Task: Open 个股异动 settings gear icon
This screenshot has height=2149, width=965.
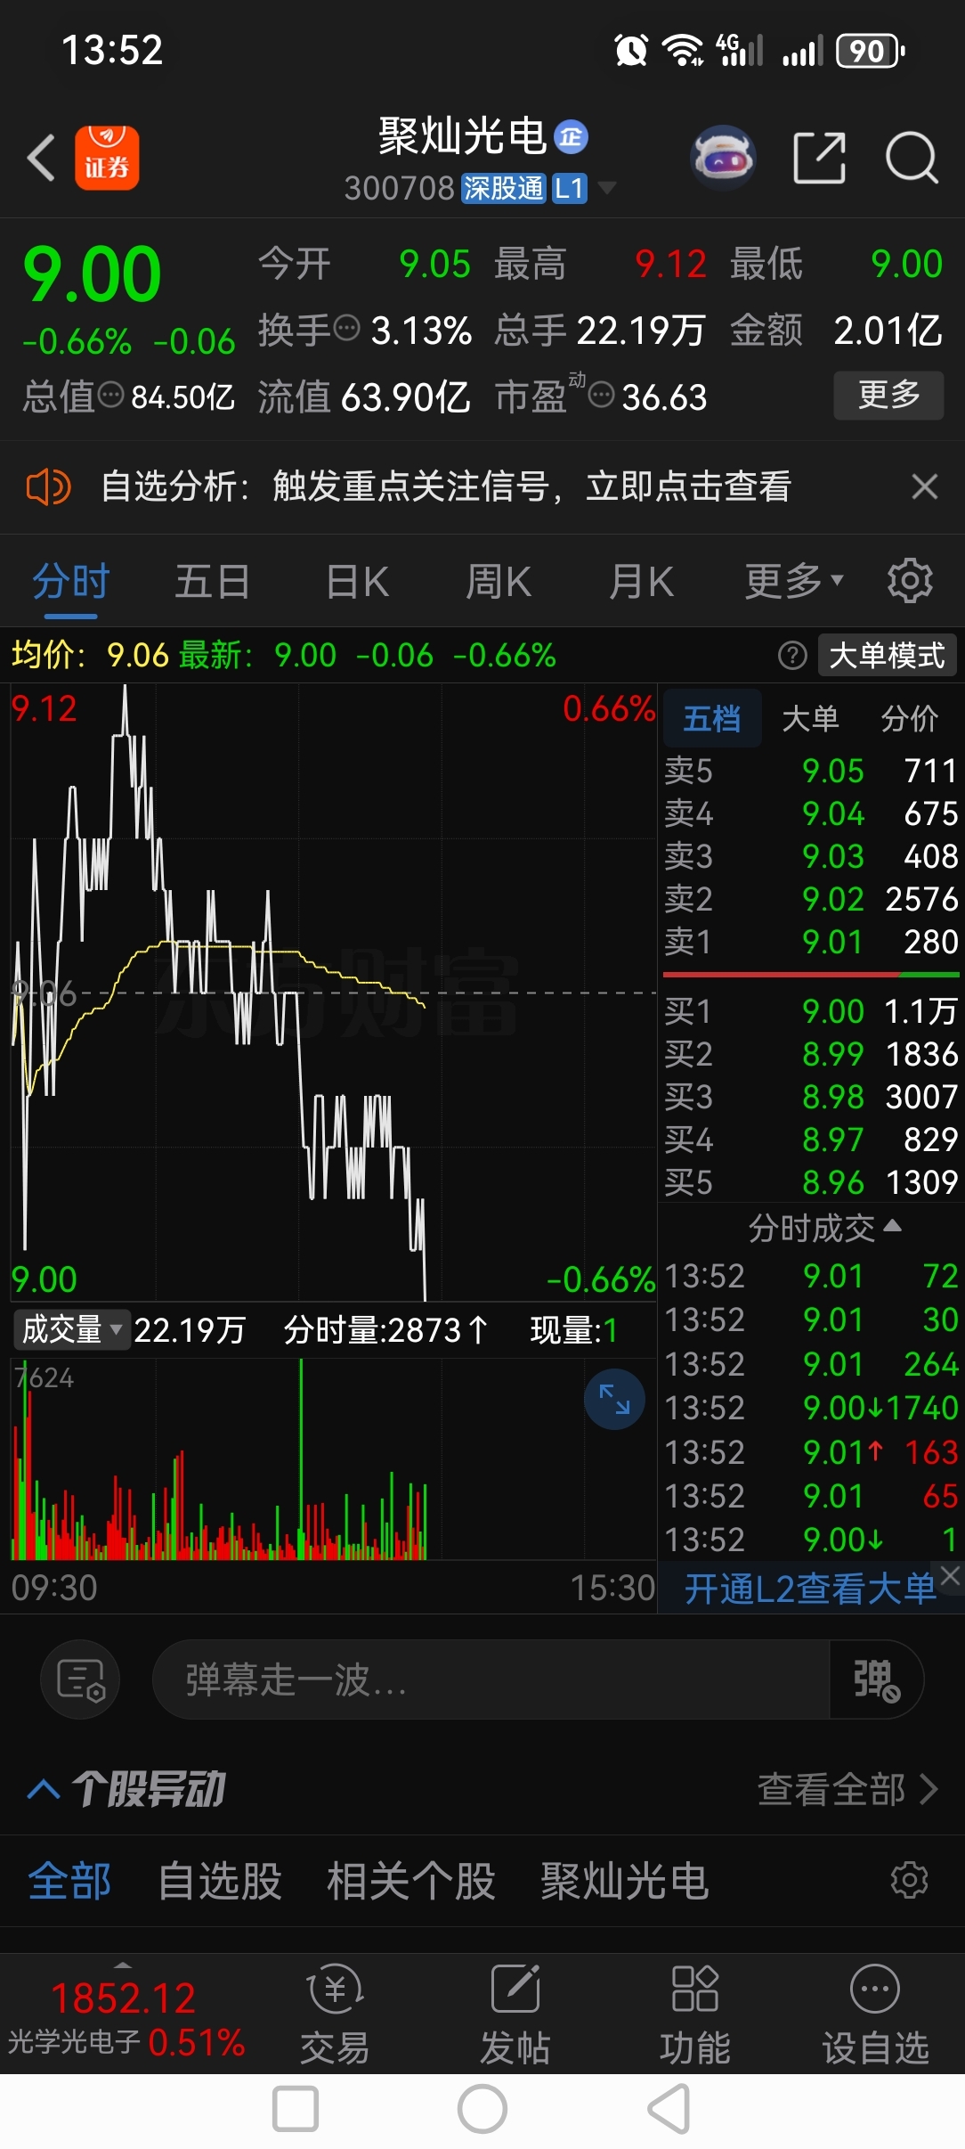Action: pos(910,1880)
